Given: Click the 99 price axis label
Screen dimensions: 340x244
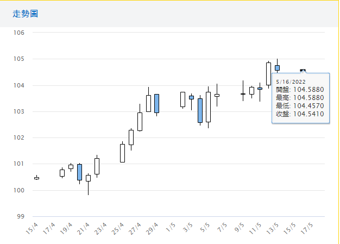Looking at the screenshot, I should (x=21, y=216).
